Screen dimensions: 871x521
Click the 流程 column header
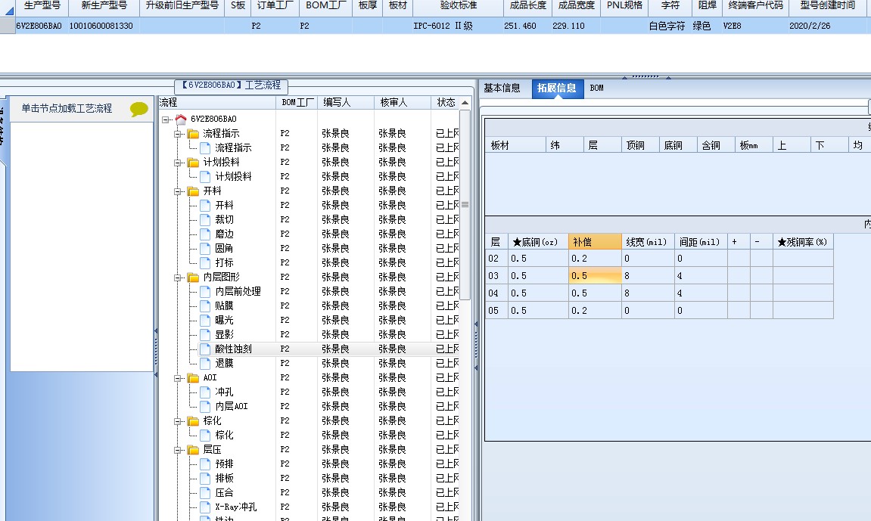217,103
